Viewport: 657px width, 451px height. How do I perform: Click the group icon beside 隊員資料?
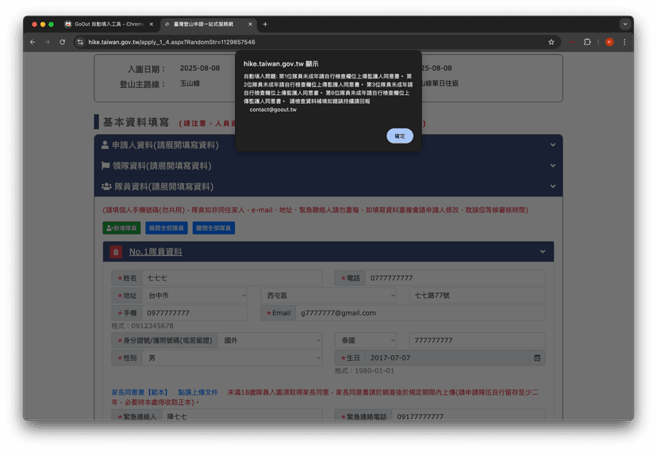point(106,186)
